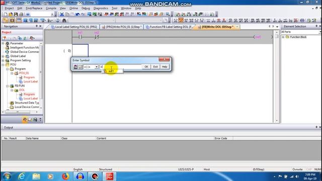
Task: Click the ladder editor vertical scrollbar
Action: point(277,76)
